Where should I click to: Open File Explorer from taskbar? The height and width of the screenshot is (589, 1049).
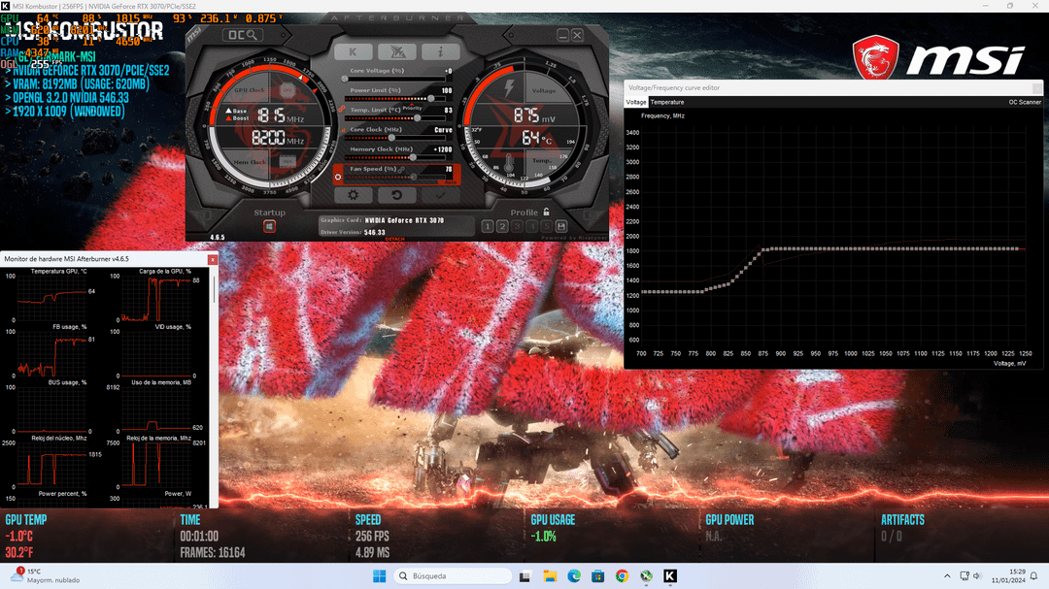coord(550,575)
